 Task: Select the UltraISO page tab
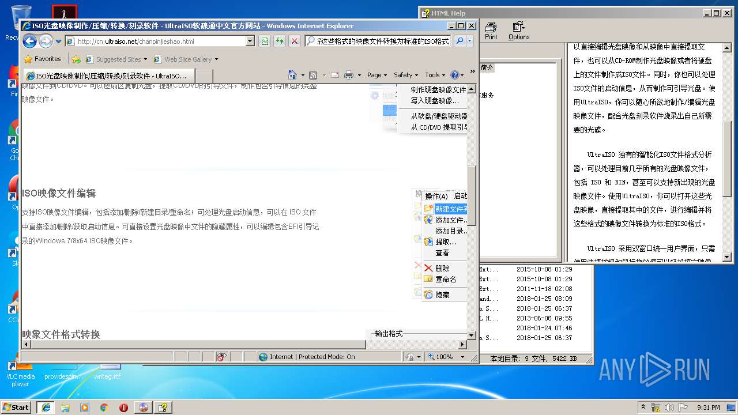coord(108,76)
